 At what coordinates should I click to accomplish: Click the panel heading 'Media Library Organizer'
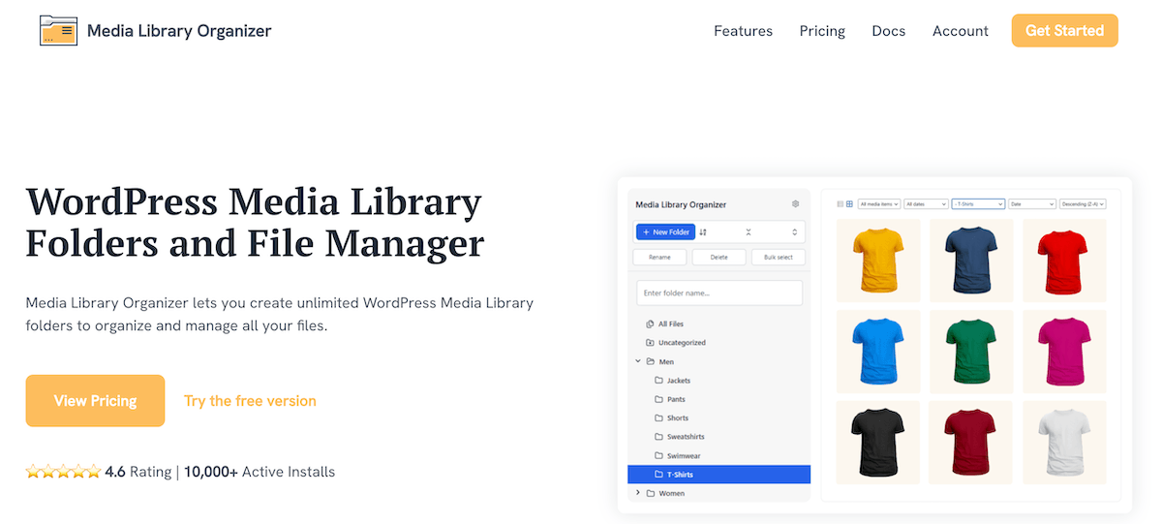pos(681,204)
